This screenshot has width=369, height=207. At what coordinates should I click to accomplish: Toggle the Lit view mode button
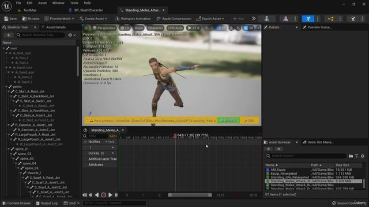coord(125,28)
